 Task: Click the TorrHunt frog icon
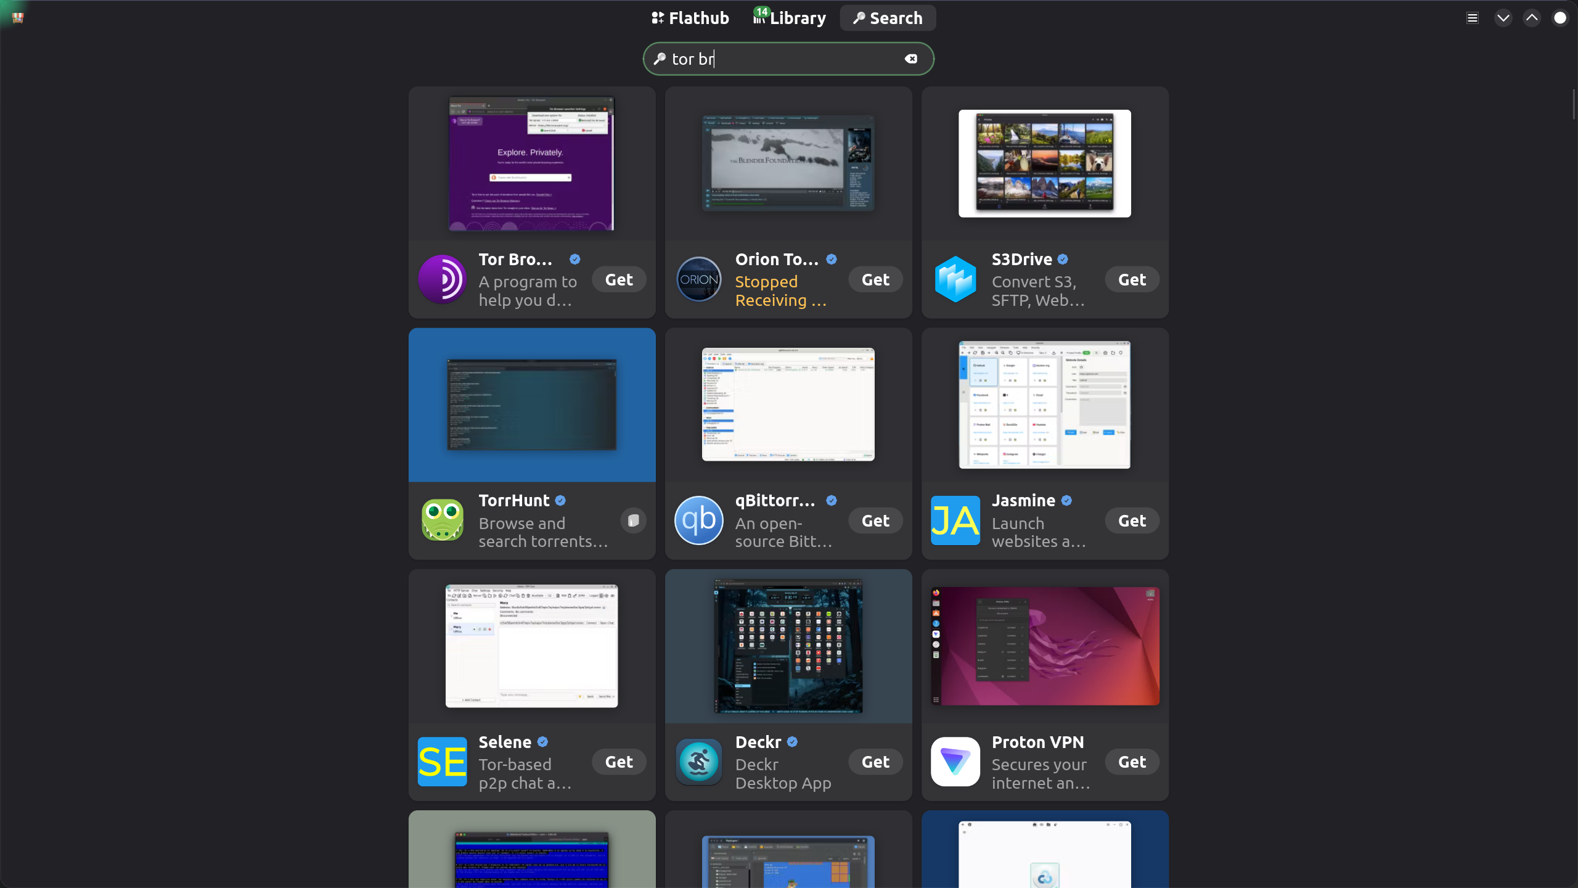click(442, 520)
